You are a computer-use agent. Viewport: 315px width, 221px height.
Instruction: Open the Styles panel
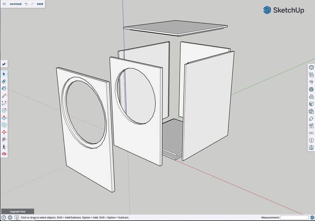click(x=311, y=111)
